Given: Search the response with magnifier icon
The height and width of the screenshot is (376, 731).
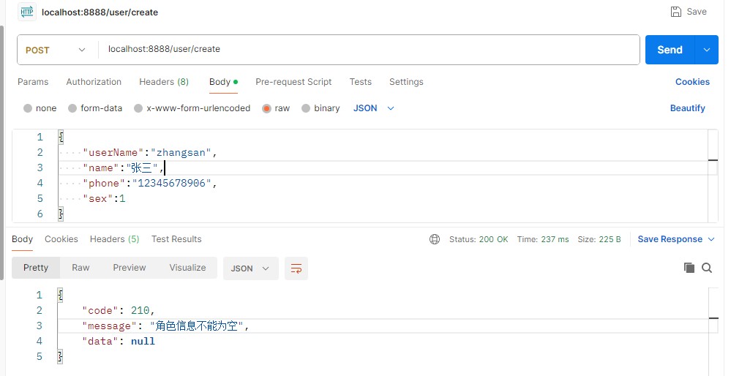Looking at the screenshot, I should point(707,268).
